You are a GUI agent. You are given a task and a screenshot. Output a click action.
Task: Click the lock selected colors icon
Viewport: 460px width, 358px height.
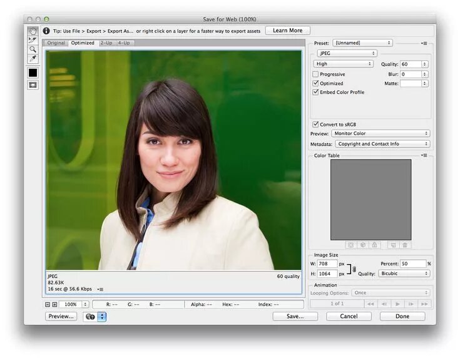pyautogui.click(x=375, y=245)
